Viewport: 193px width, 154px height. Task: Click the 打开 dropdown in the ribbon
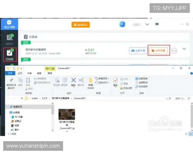click(x=125, y=79)
